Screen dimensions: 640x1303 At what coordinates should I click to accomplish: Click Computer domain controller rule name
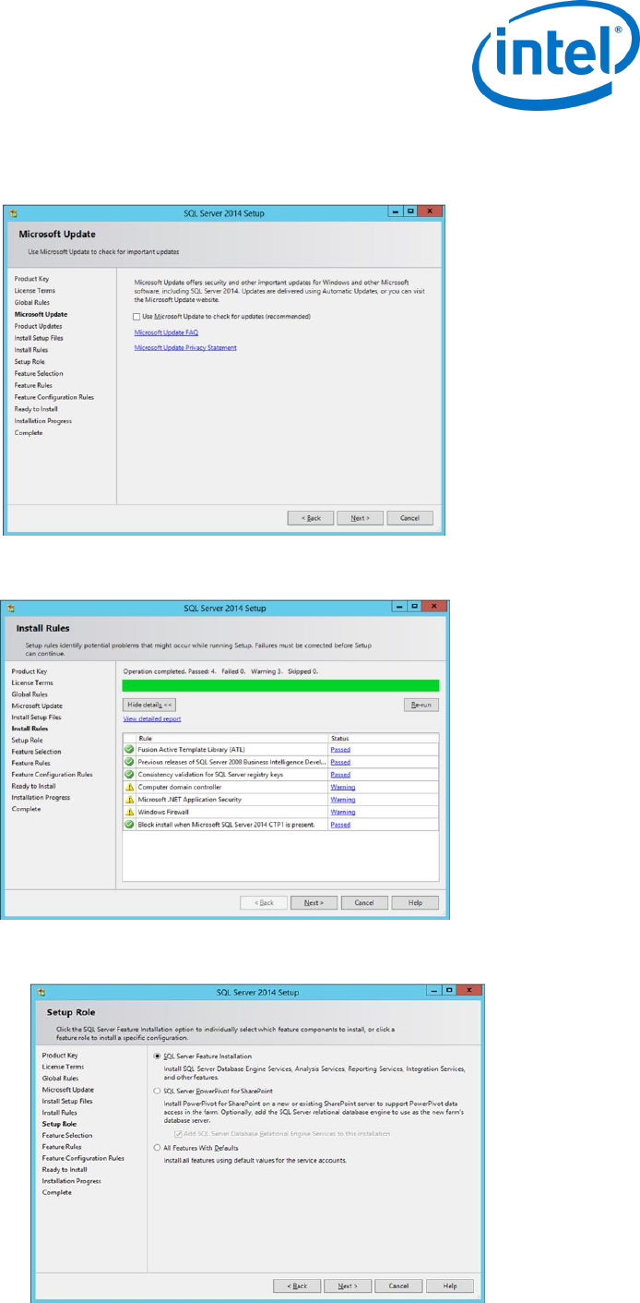point(179,787)
